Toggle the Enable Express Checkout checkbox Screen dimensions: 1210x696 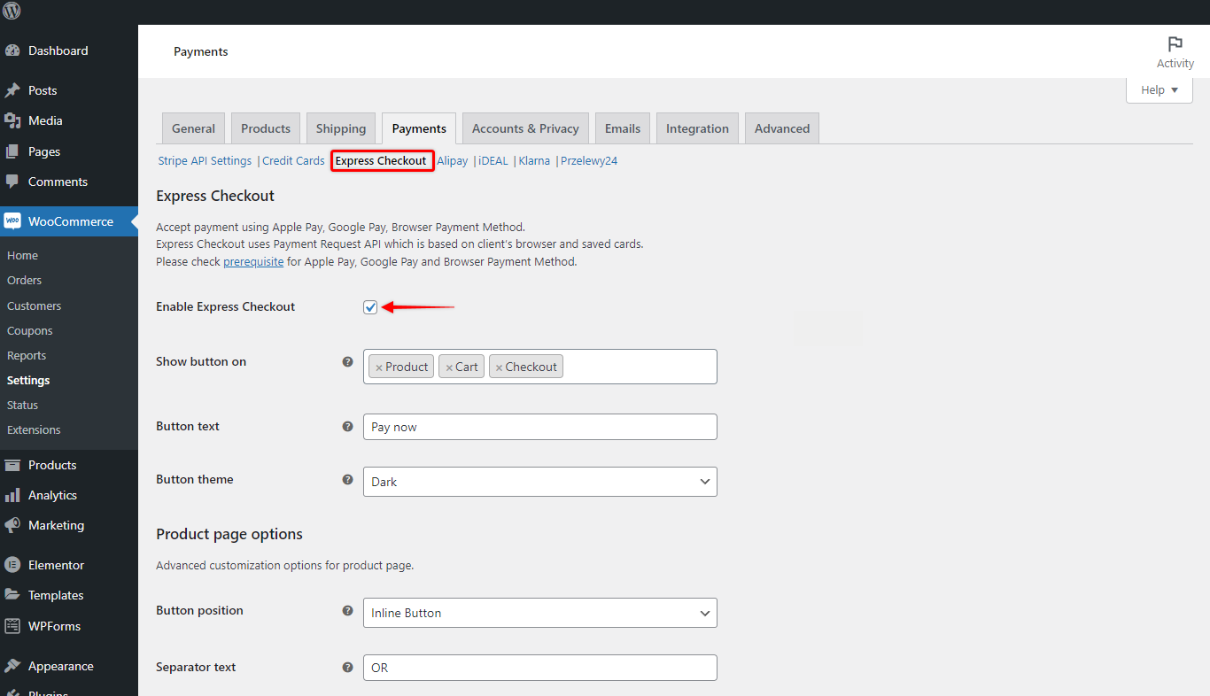point(370,307)
